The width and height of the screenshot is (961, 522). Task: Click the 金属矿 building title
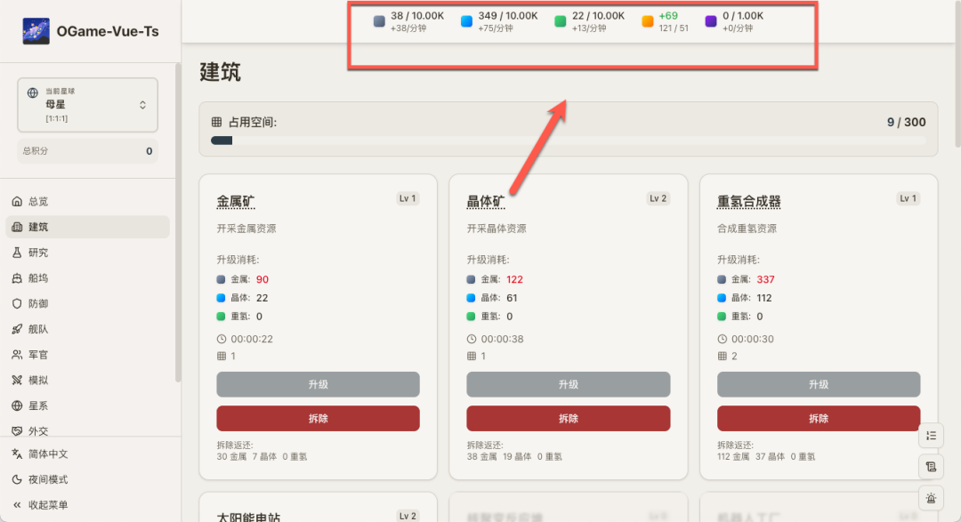[235, 202]
